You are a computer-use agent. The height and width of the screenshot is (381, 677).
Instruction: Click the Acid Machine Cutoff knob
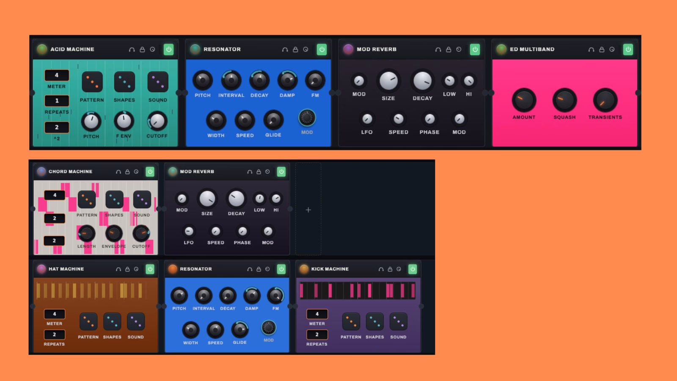point(157,121)
